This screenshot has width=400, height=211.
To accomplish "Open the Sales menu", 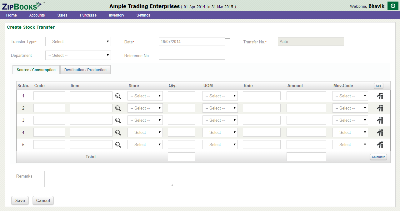I will click(62, 15).
